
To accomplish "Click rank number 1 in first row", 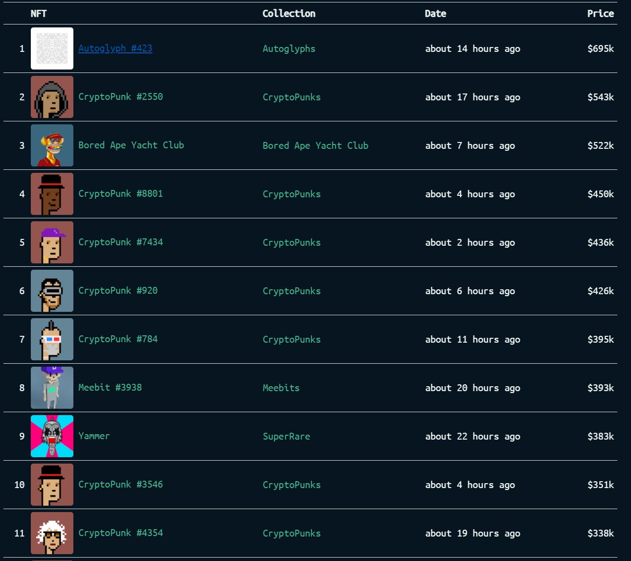I will click(x=22, y=48).
